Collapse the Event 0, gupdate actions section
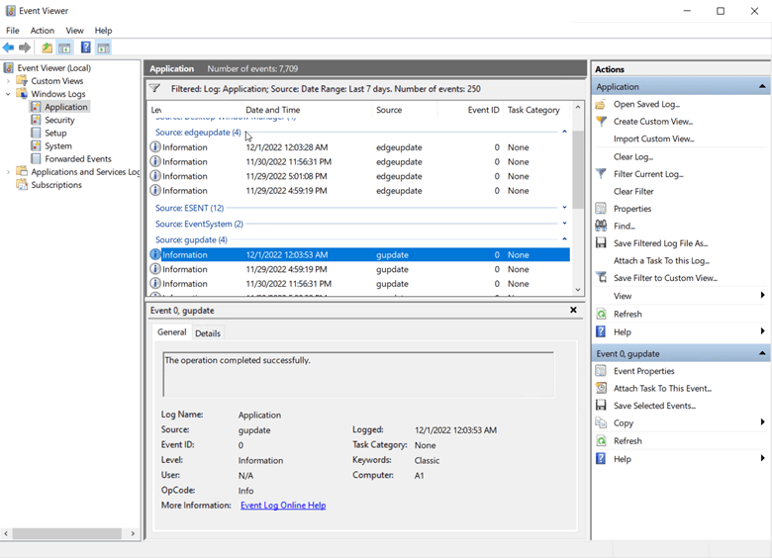The image size is (772, 558). (x=762, y=353)
